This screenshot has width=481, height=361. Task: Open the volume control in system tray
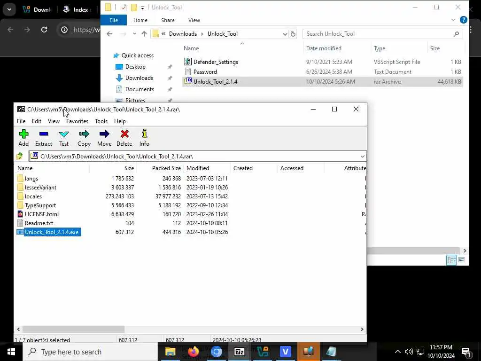[x=409, y=352]
